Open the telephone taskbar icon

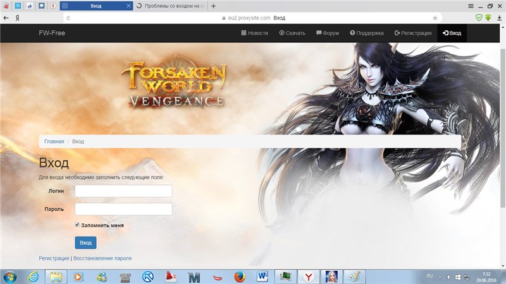point(125,277)
